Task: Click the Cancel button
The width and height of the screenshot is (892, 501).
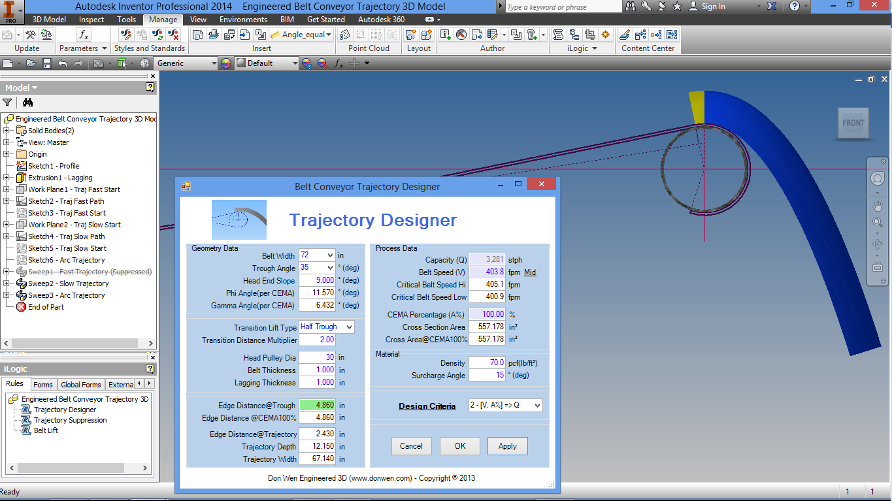Action: (x=412, y=446)
